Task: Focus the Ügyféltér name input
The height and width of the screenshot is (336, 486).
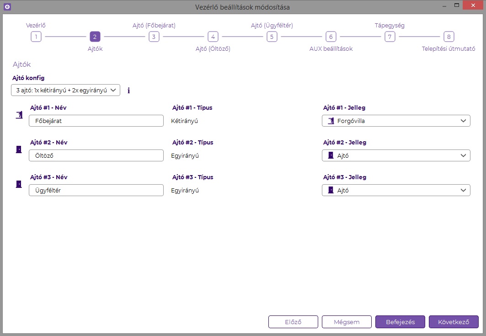Action: click(96, 190)
